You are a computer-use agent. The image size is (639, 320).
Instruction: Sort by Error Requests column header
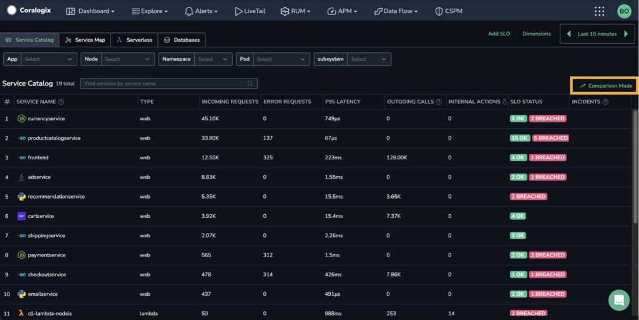pyautogui.click(x=287, y=101)
